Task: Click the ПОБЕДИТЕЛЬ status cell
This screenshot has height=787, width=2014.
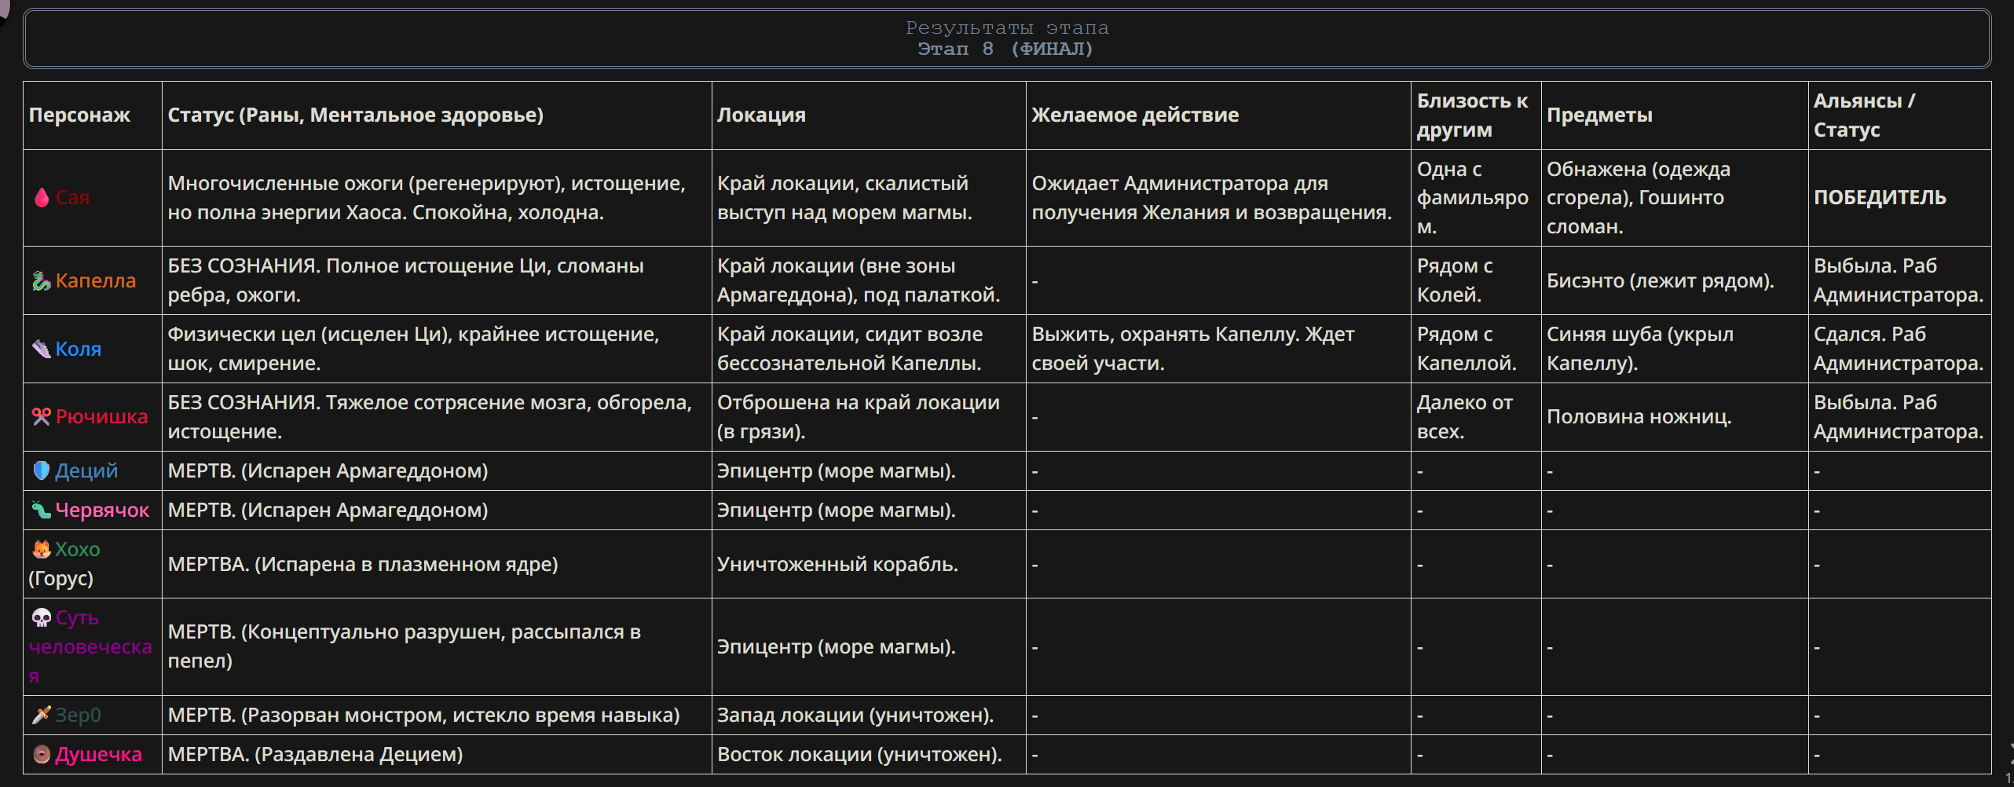Action: (1880, 197)
